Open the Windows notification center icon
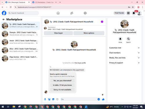Viewport: 145px width, 109px height. coord(142,107)
